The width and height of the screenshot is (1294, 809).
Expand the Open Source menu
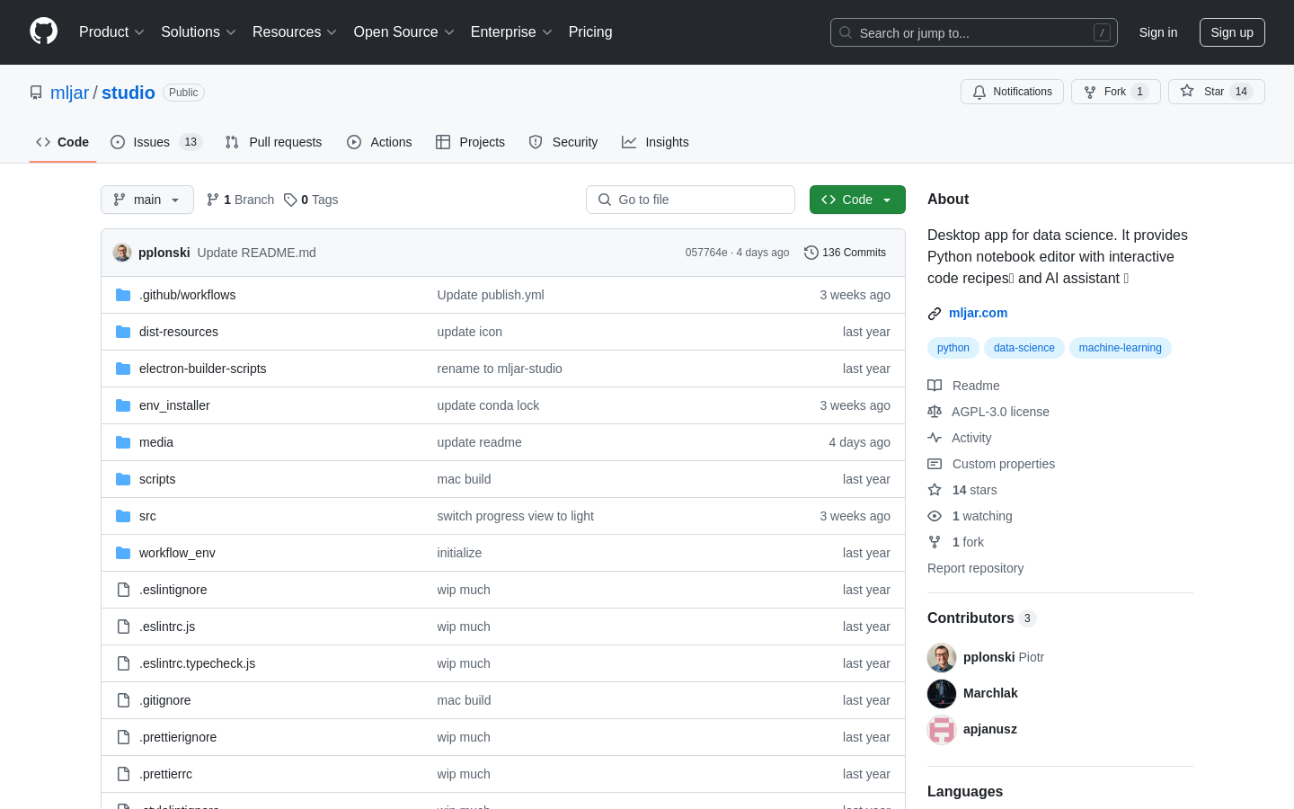(404, 32)
